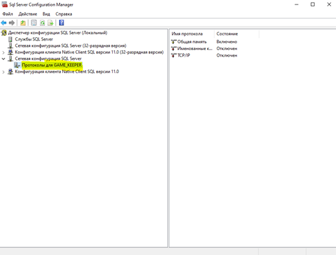Click the Общая память protocol icon

pos(174,42)
